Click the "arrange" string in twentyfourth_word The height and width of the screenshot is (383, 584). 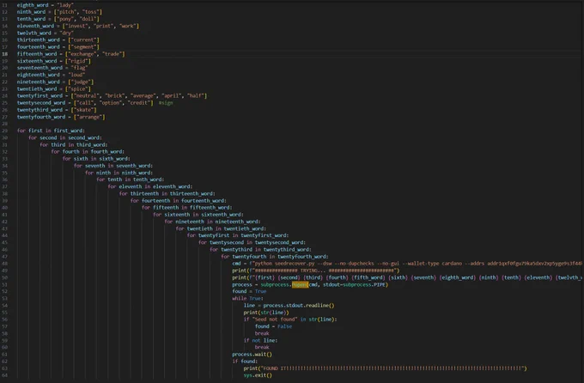(89, 117)
